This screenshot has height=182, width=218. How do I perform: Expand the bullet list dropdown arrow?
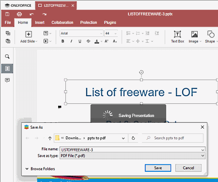click(x=133, y=33)
